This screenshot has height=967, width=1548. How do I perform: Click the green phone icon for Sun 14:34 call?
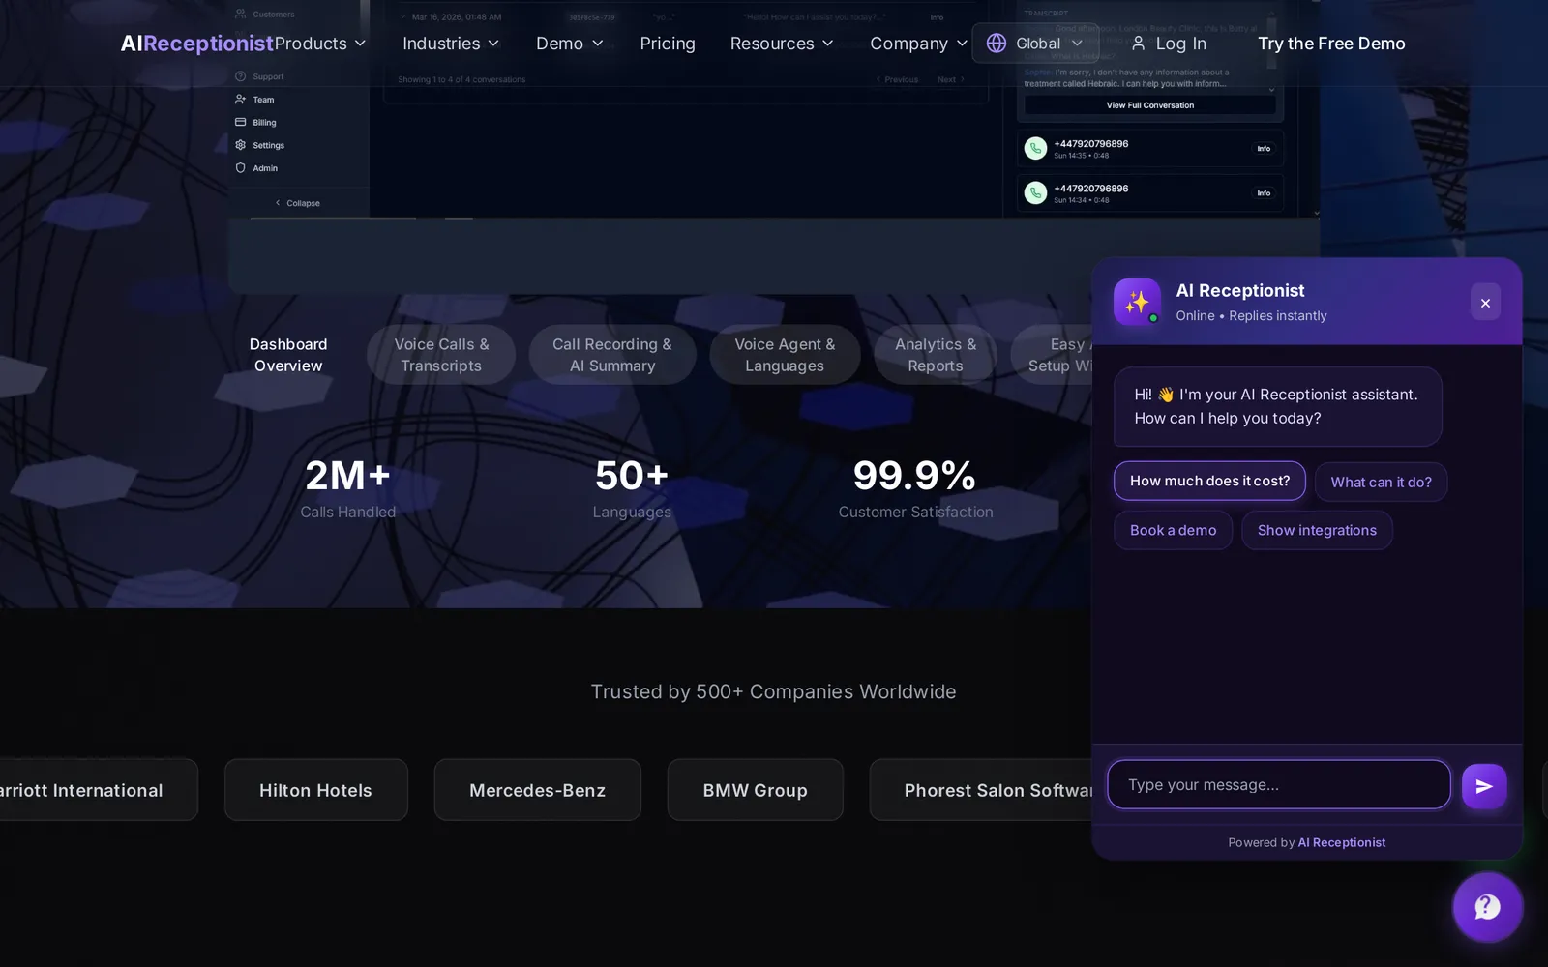click(1035, 193)
